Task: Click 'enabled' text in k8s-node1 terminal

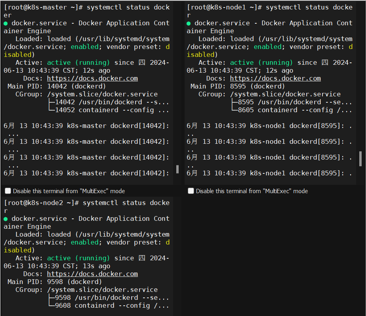Action: pyautogui.click(x=268, y=47)
